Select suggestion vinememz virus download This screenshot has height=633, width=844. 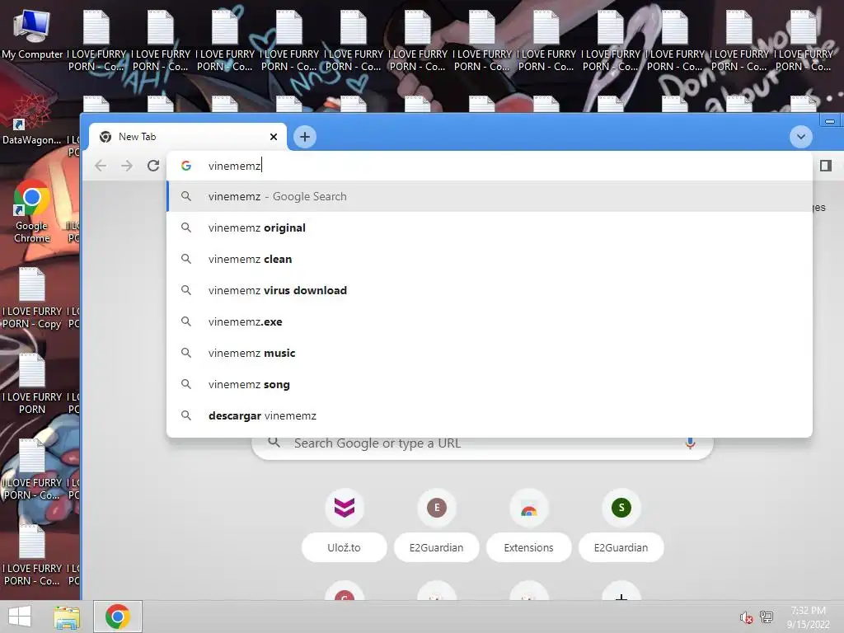[489, 290]
